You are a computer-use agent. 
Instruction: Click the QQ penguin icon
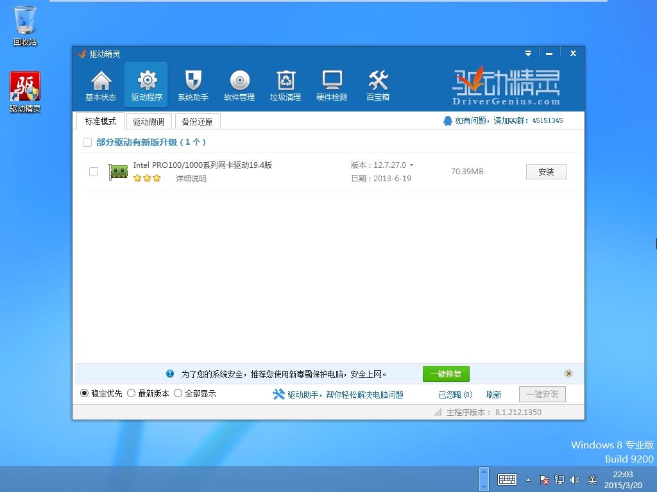(447, 121)
